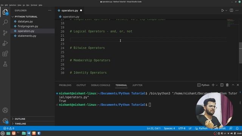The width and height of the screenshot is (242, 136).
Task: Open statements.py in the explorer
Action: pyautogui.click(x=27, y=36)
